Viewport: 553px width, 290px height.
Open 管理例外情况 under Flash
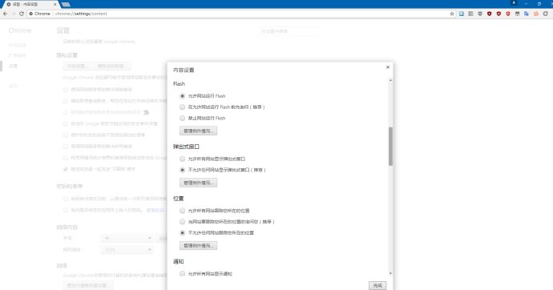click(x=198, y=131)
